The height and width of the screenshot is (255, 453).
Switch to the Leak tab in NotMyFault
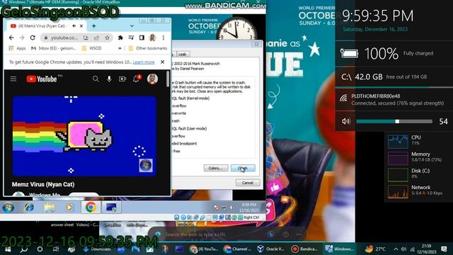(182, 54)
